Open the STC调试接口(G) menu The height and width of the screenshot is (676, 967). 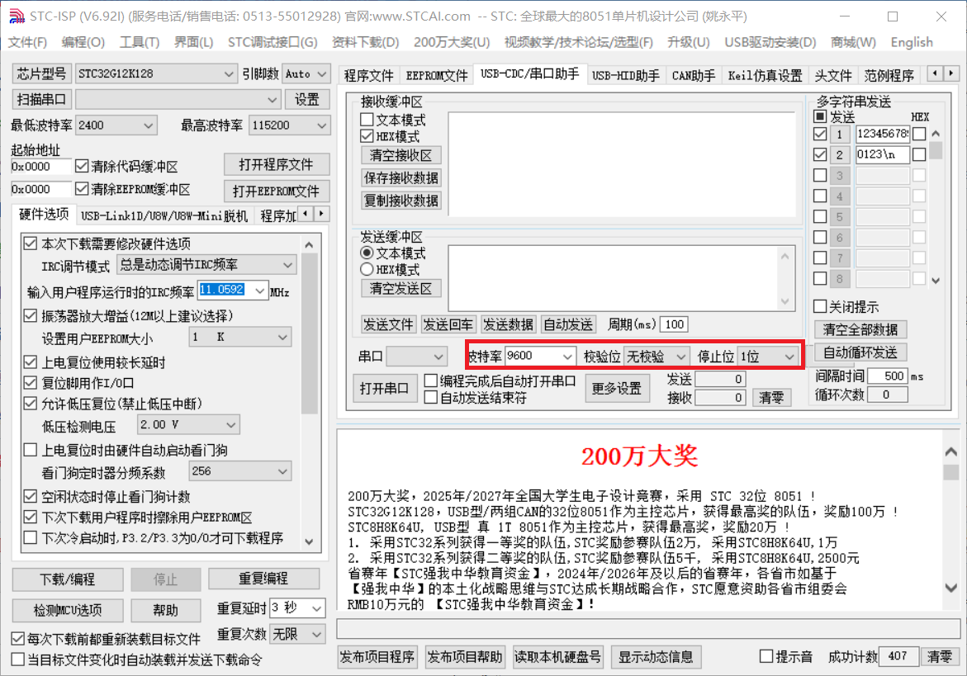click(x=273, y=42)
